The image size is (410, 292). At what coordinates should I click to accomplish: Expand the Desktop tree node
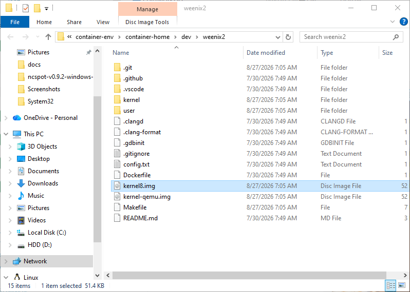[10, 159]
